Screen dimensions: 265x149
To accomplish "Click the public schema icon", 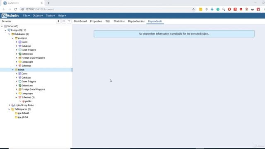I will coord(23,101).
